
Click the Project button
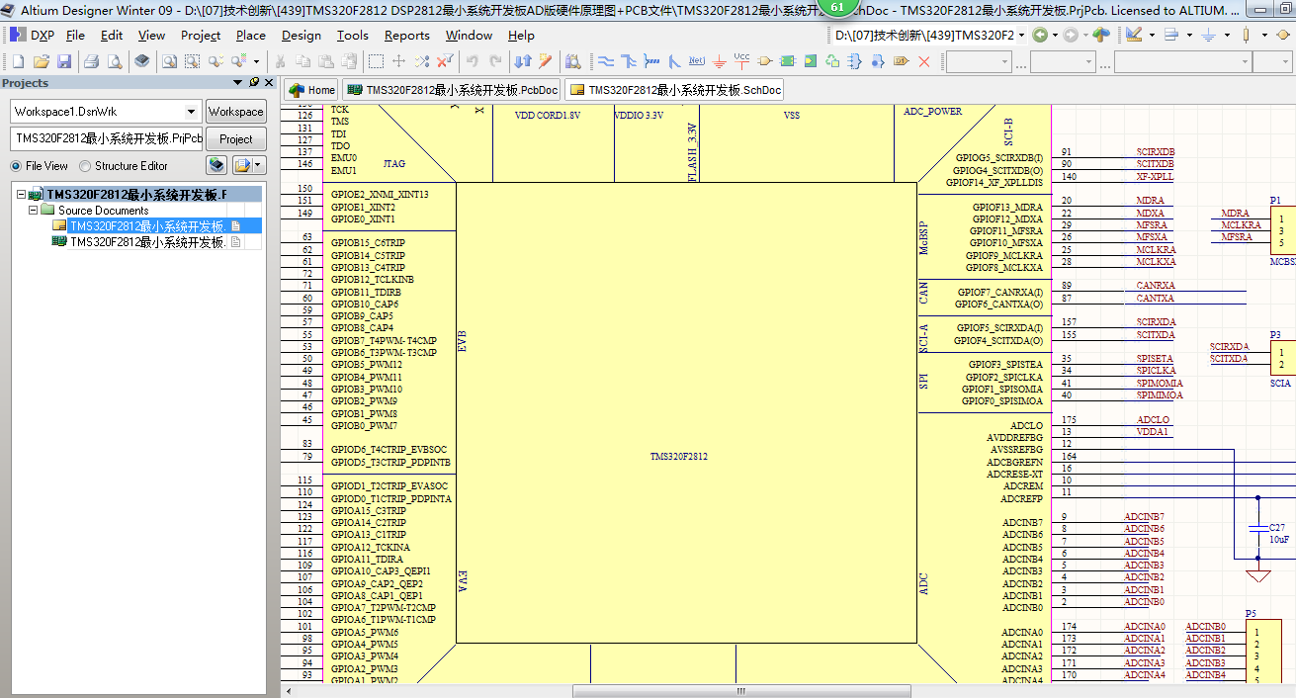click(x=235, y=139)
